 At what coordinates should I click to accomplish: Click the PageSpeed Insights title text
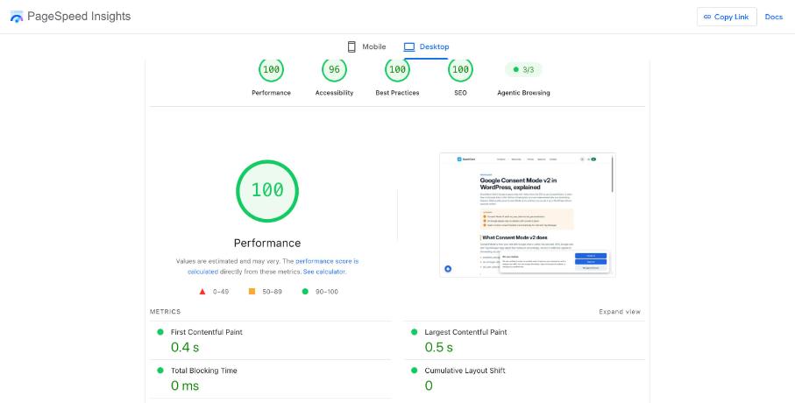pyautogui.click(x=79, y=17)
